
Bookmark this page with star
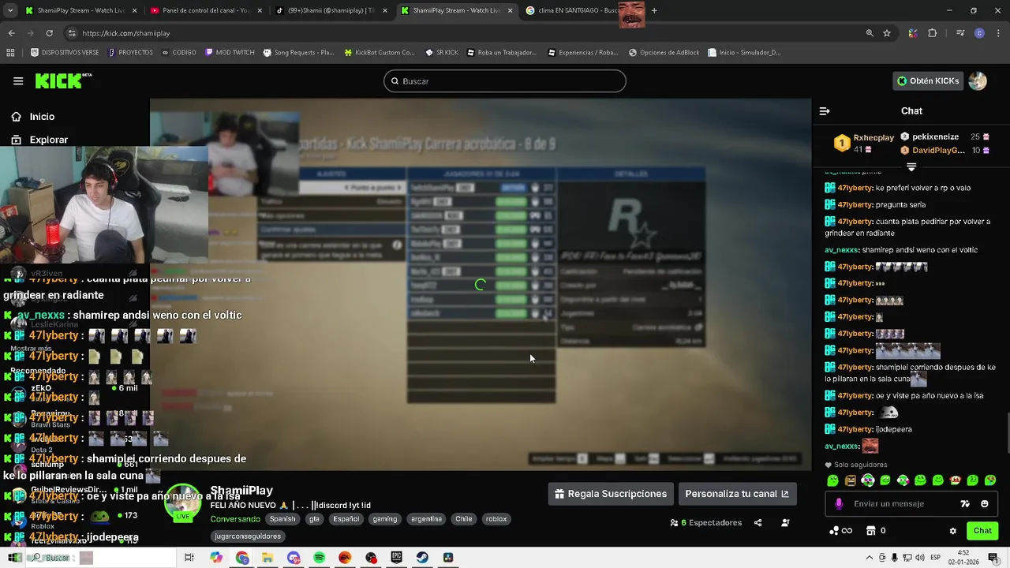pyautogui.click(x=887, y=33)
